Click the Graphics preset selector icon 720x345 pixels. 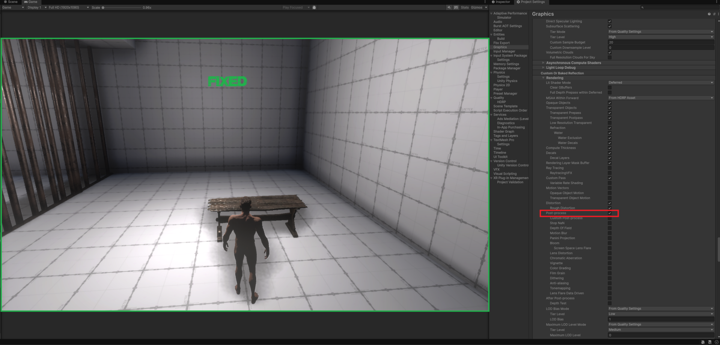[x=714, y=14]
